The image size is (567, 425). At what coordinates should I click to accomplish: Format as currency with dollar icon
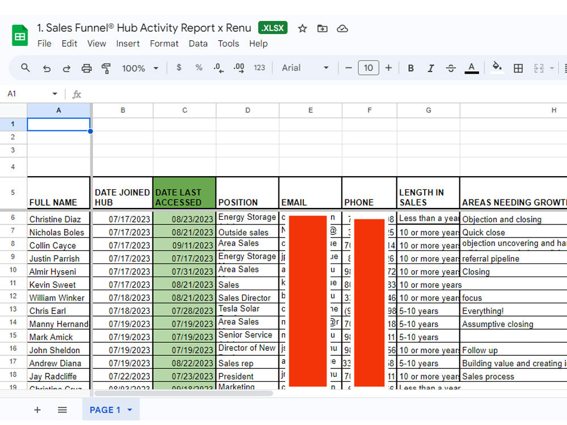(179, 67)
